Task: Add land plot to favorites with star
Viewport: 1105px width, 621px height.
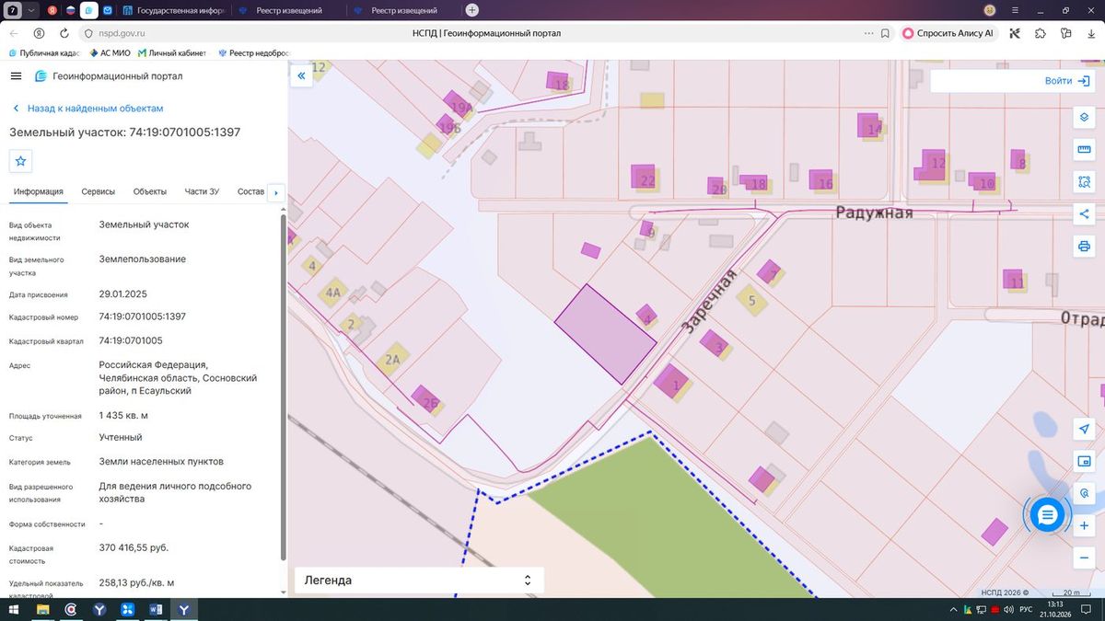Action: click(x=21, y=161)
